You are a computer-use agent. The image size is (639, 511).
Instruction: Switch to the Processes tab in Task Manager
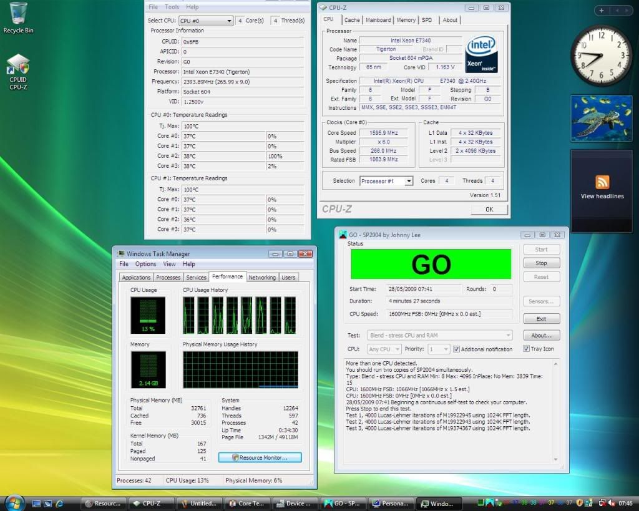pyautogui.click(x=168, y=278)
